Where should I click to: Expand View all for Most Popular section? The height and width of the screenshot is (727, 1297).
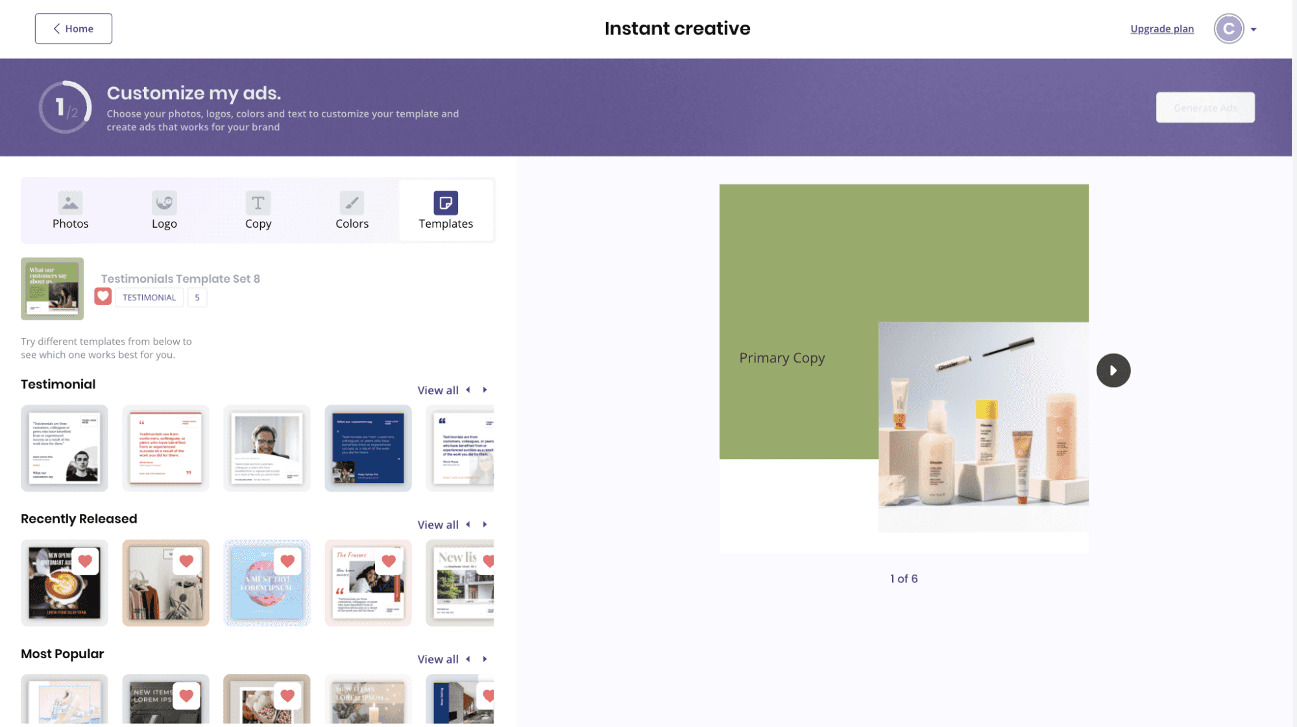[437, 660]
